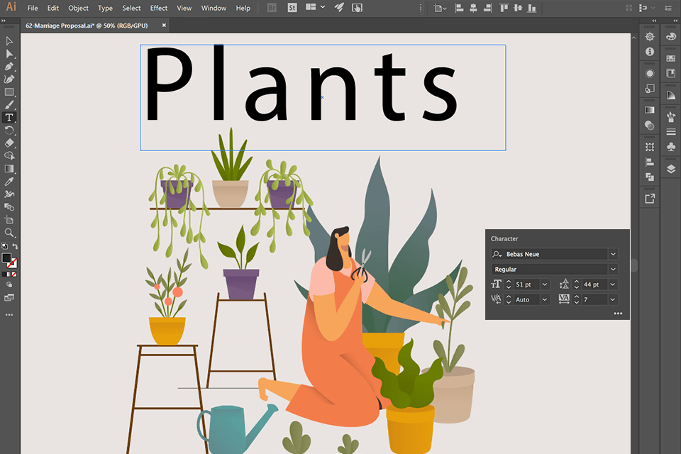This screenshot has height=454, width=681.
Task: Select the Eraser tool
Action: [9, 143]
